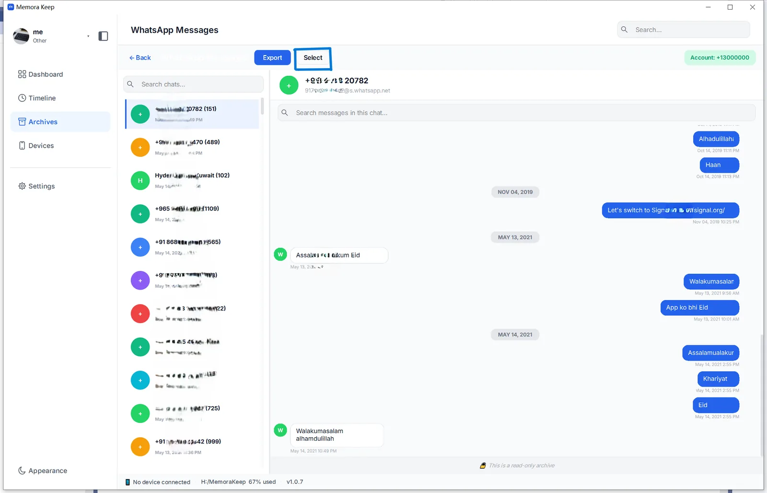Open the Devices section
The height and width of the screenshot is (493, 767).
[x=60, y=145]
